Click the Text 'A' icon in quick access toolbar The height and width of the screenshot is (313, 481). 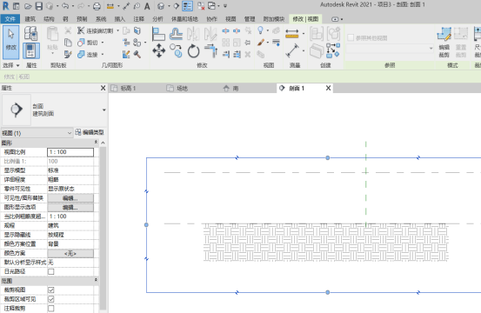click(147, 6)
